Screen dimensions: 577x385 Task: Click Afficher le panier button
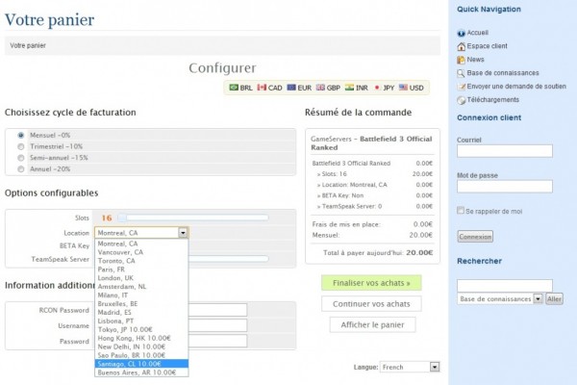(372, 325)
